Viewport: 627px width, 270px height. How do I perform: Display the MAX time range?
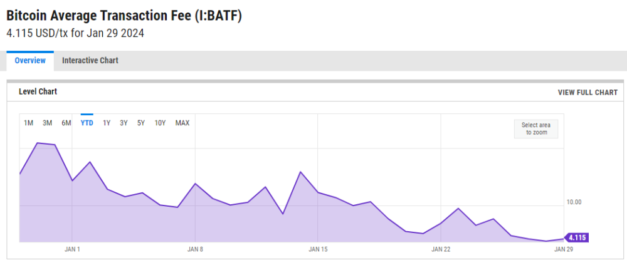[x=182, y=123]
